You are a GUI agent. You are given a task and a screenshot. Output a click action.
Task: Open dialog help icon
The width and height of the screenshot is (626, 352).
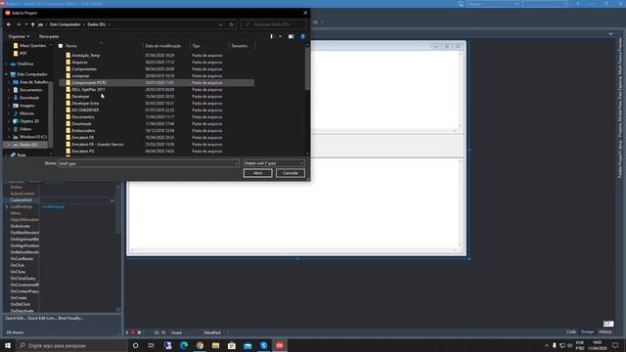click(302, 36)
